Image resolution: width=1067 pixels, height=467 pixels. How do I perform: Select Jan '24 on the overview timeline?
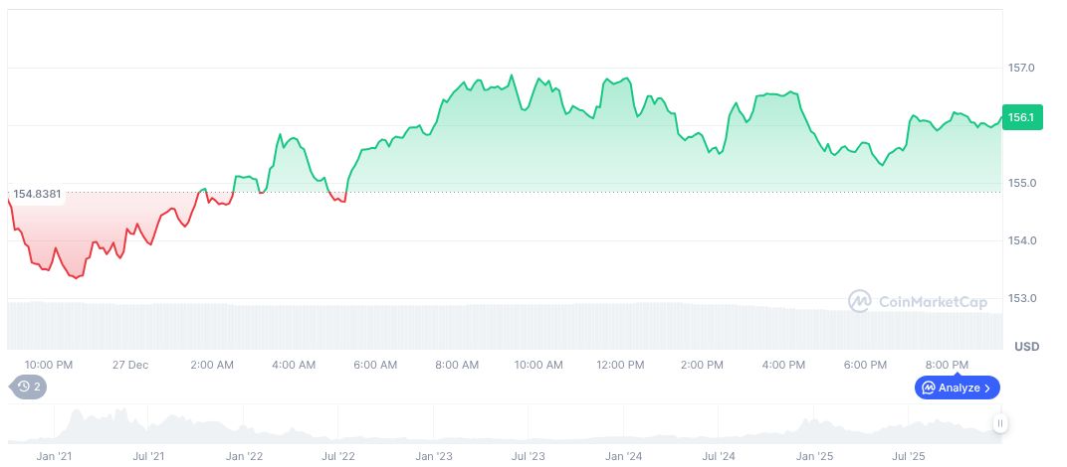click(624, 456)
